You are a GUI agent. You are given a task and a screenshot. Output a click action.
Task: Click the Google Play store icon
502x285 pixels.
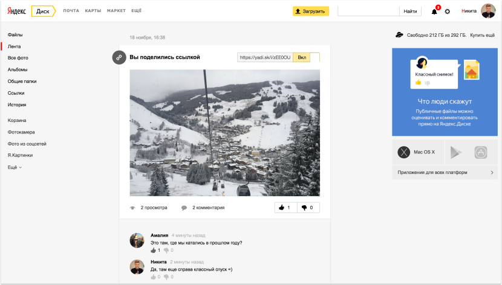(455, 153)
